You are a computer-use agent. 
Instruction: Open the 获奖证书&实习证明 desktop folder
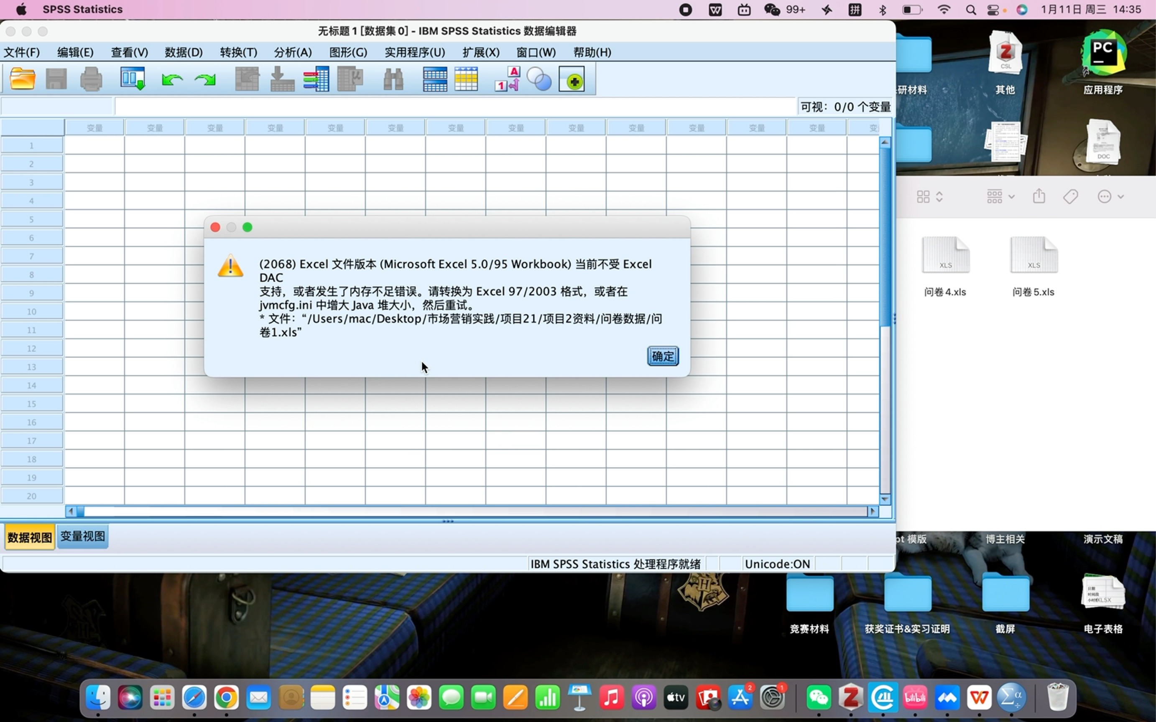(x=907, y=604)
